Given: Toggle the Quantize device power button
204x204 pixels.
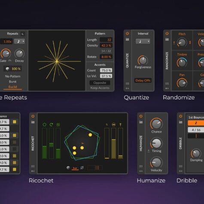Looking at the screenshot, I should tap(127, 33).
